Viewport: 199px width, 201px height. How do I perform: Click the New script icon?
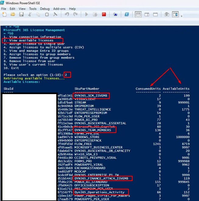[x=4, y=14]
